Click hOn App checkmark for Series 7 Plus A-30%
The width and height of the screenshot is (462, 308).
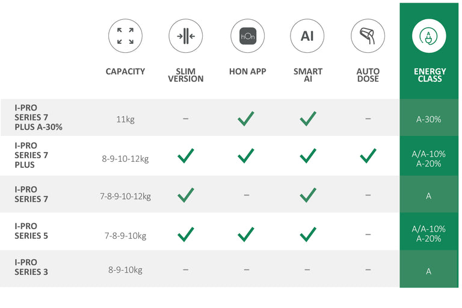point(246,119)
